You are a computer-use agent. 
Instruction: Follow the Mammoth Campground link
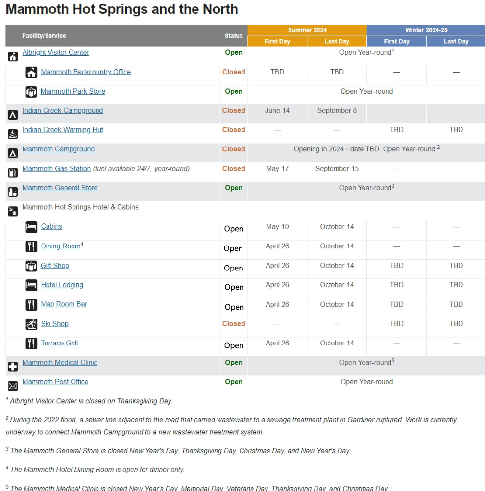tap(58, 149)
